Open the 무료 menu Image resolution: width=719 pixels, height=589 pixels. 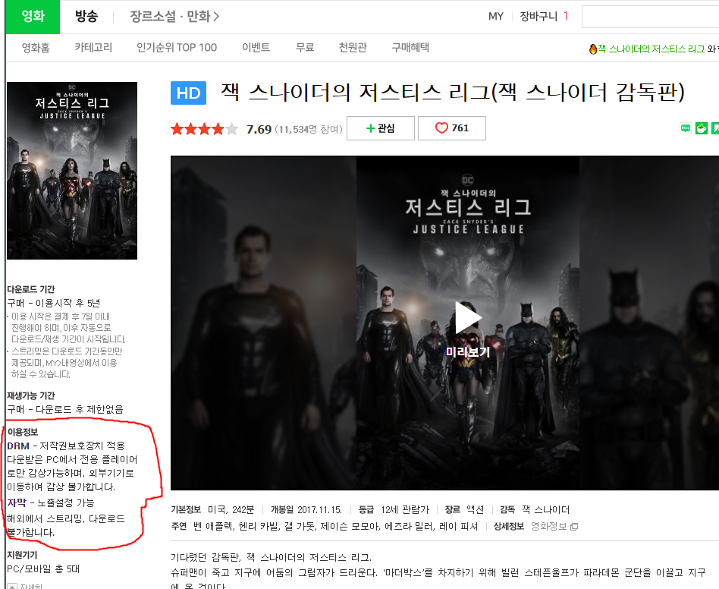[x=304, y=47]
